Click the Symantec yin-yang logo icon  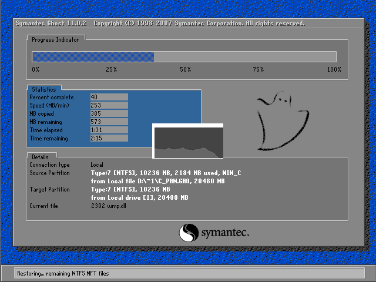tap(189, 233)
